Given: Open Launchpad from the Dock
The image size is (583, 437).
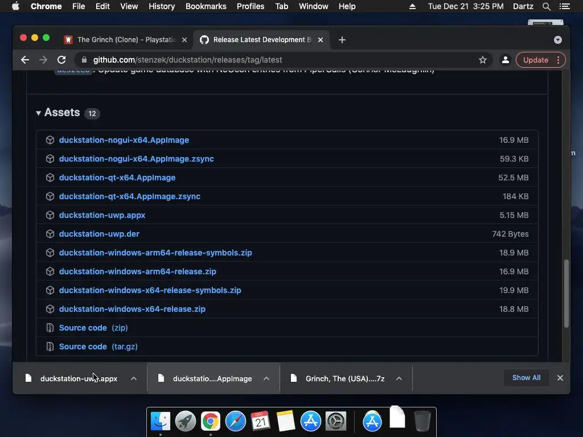Looking at the screenshot, I should pyautogui.click(x=186, y=422).
